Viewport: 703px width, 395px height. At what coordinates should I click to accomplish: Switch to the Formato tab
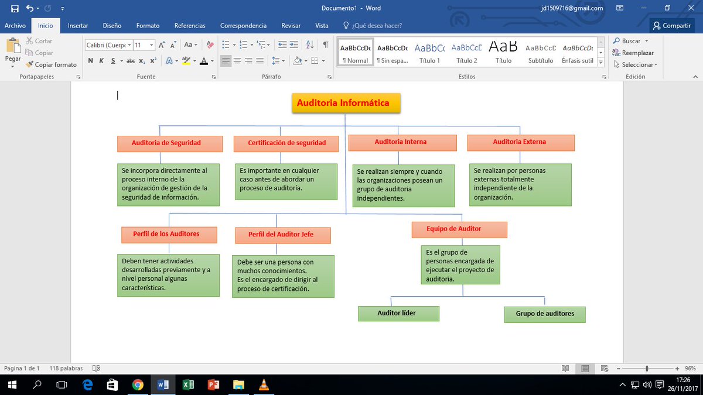(148, 26)
